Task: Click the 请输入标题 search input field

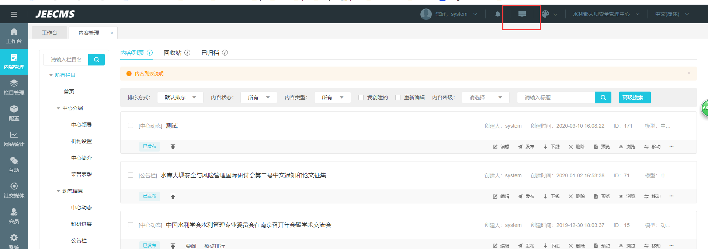Action: [x=556, y=97]
